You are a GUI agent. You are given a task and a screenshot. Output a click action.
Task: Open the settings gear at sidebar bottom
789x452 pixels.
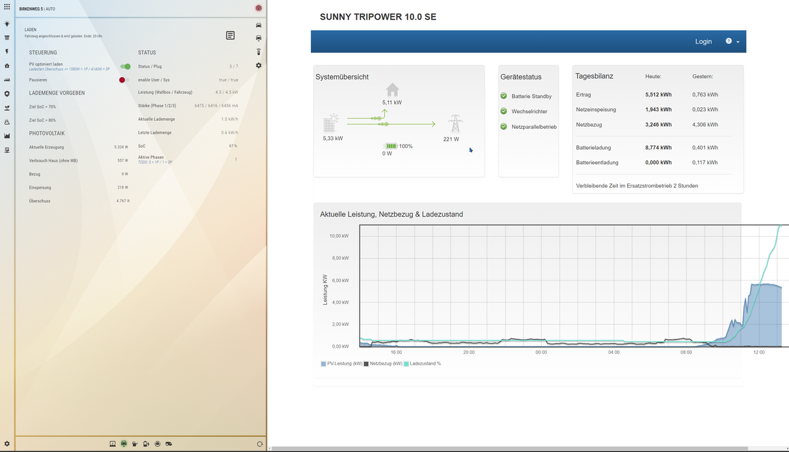click(x=7, y=444)
